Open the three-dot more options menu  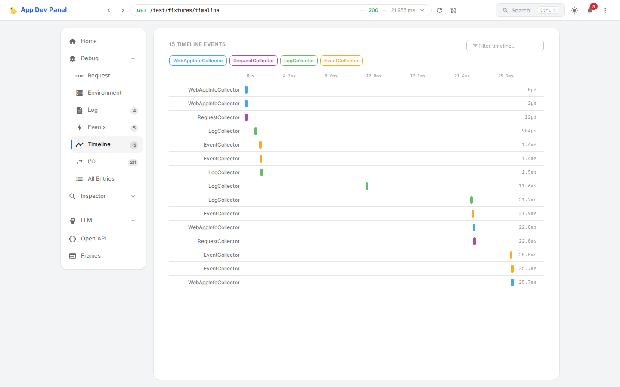[605, 10]
